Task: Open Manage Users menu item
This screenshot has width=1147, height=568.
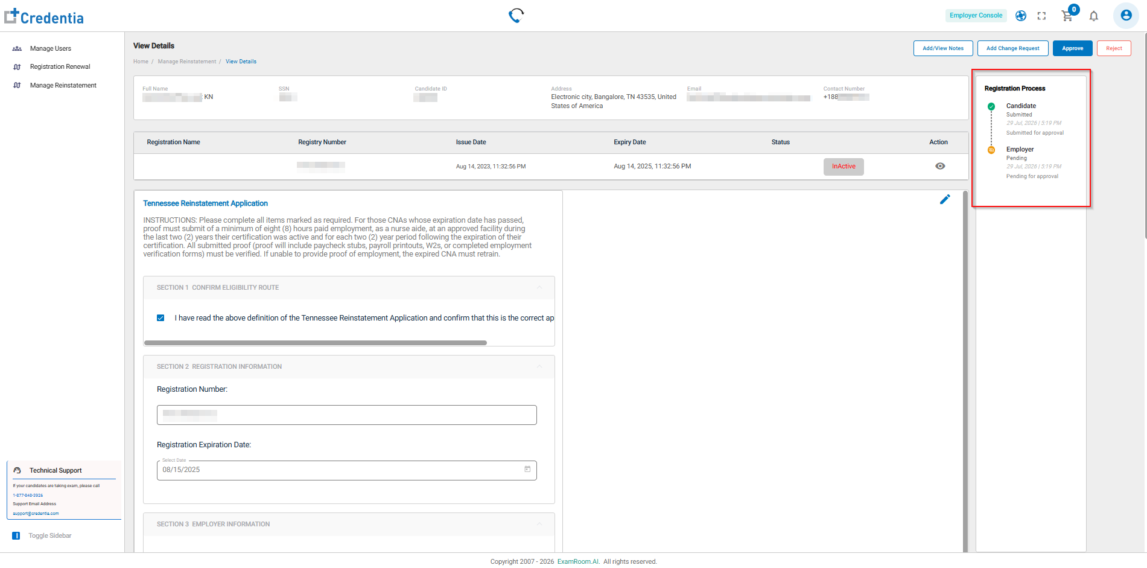Action: pyautogui.click(x=51, y=48)
